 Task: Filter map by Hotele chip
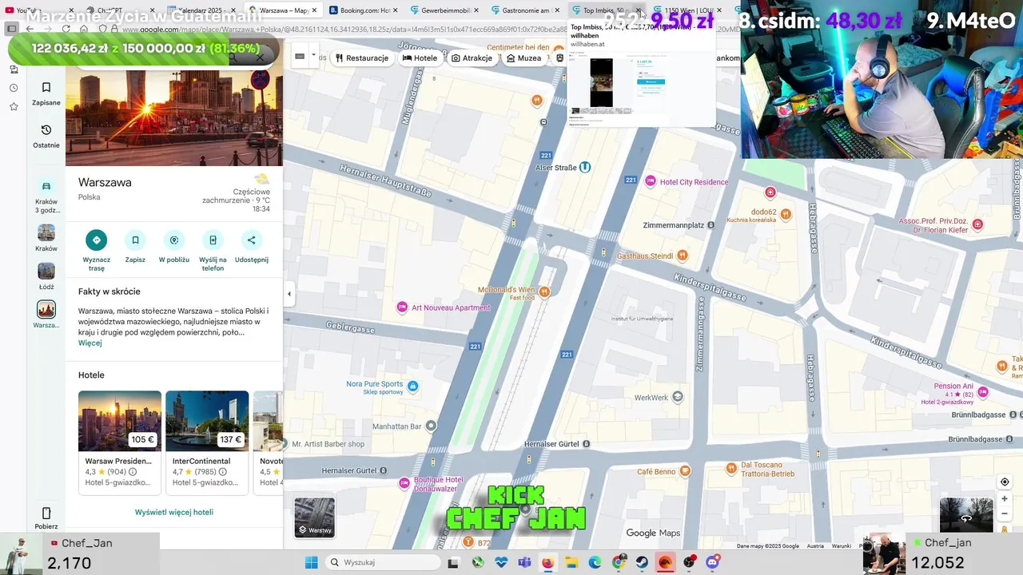[420, 58]
